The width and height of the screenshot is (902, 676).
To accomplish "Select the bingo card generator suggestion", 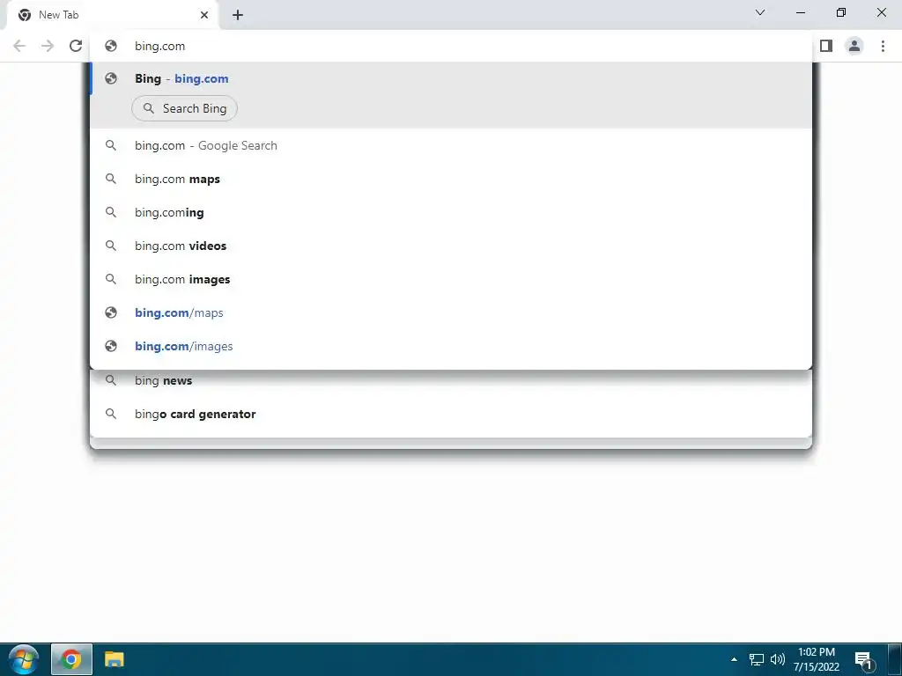I will [451, 414].
